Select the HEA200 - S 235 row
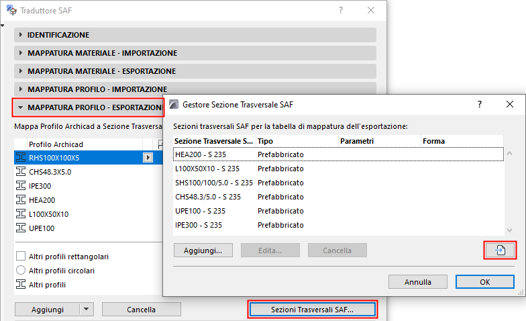Image resolution: width=526 pixels, height=321 pixels. [x=338, y=154]
